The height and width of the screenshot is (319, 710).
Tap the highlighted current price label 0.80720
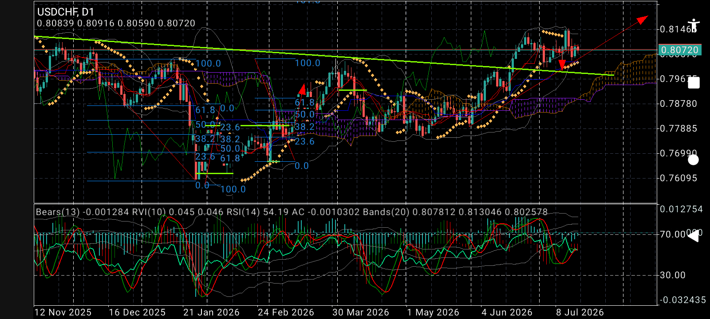click(x=680, y=50)
